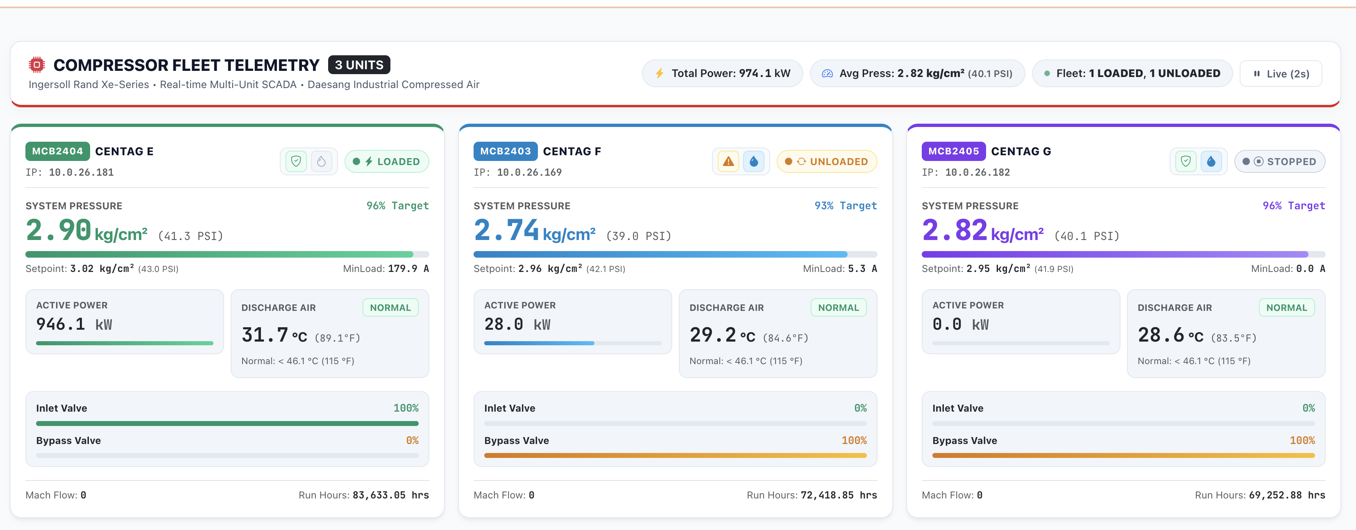Click the LOADED status badge on CENTAG E
The width and height of the screenshot is (1356, 530).
click(x=387, y=161)
